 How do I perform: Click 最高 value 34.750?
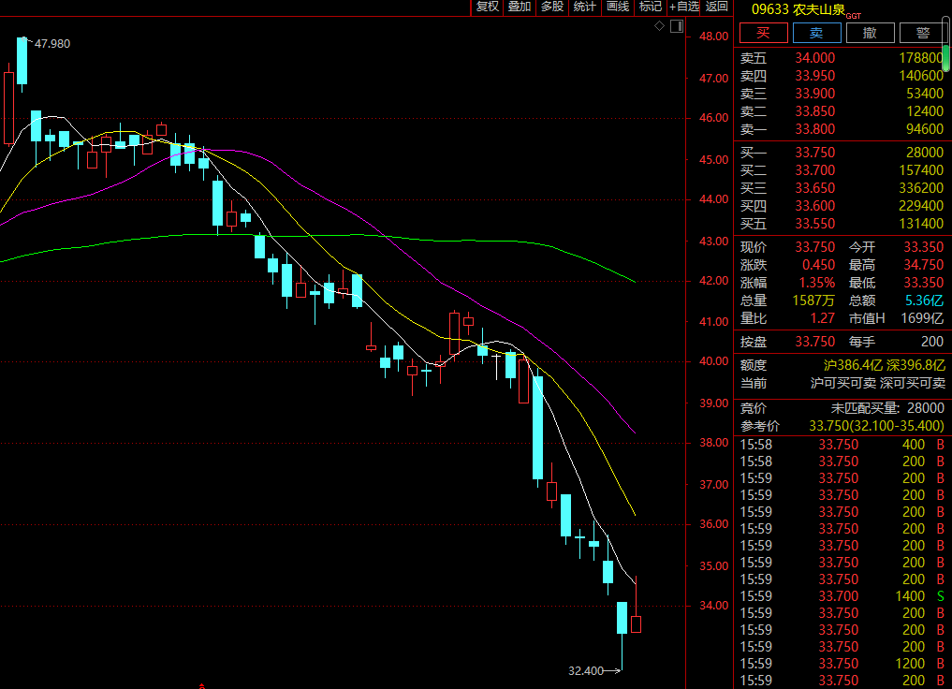(924, 265)
